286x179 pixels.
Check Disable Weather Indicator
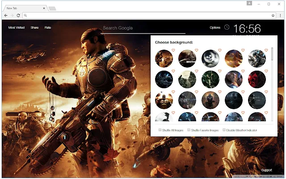pos(224,130)
